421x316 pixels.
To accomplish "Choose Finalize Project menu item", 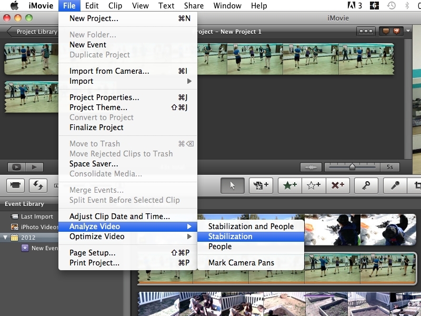I will [x=128, y=127].
